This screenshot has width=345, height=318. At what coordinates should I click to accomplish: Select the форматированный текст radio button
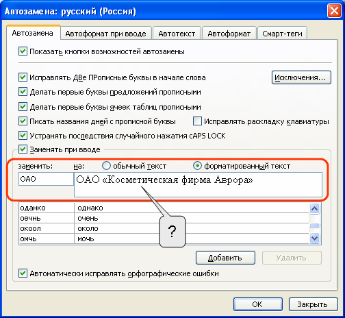click(x=197, y=166)
